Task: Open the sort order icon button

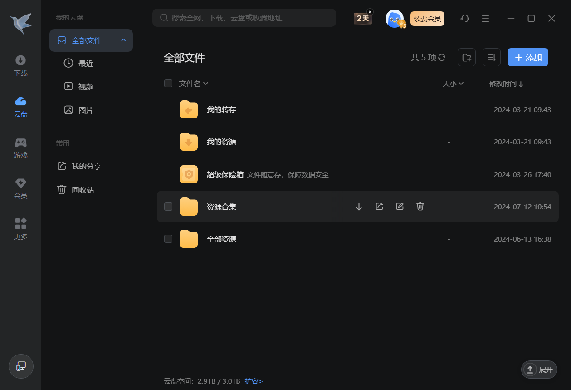Action: pyautogui.click(x=491, y=58)
